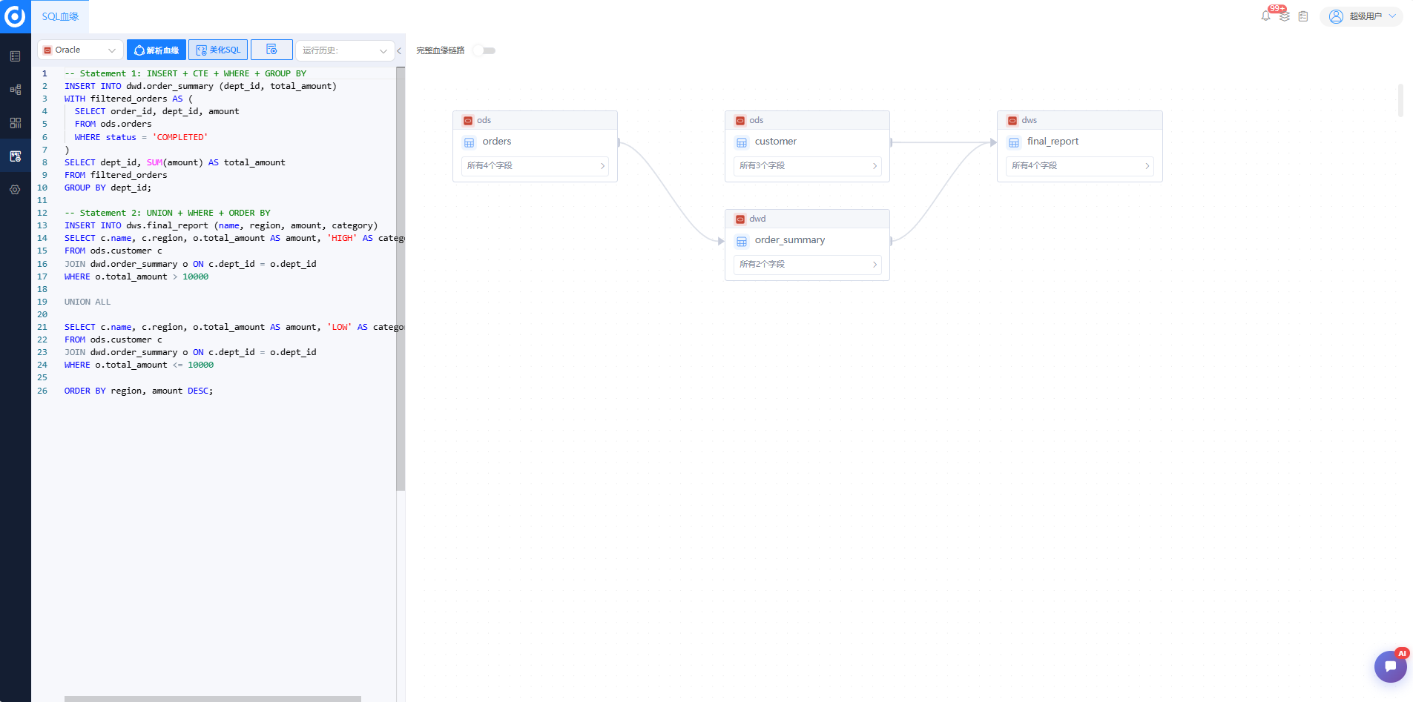This screenshot has width=1413, height=702.
Task: Click the 99+ message stack icon
Action: 1284,16
